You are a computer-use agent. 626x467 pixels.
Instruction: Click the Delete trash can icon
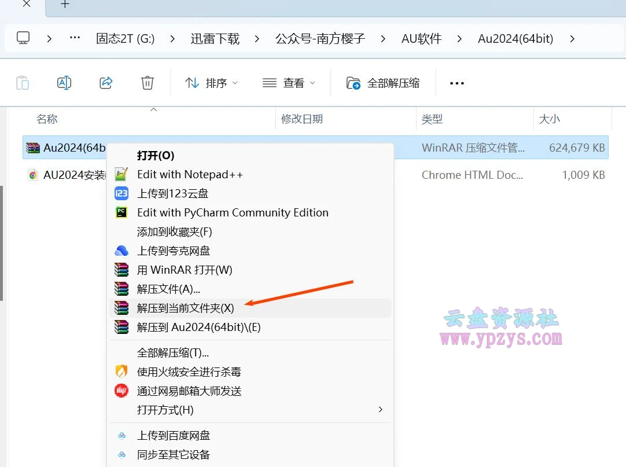tap(148, 83)
